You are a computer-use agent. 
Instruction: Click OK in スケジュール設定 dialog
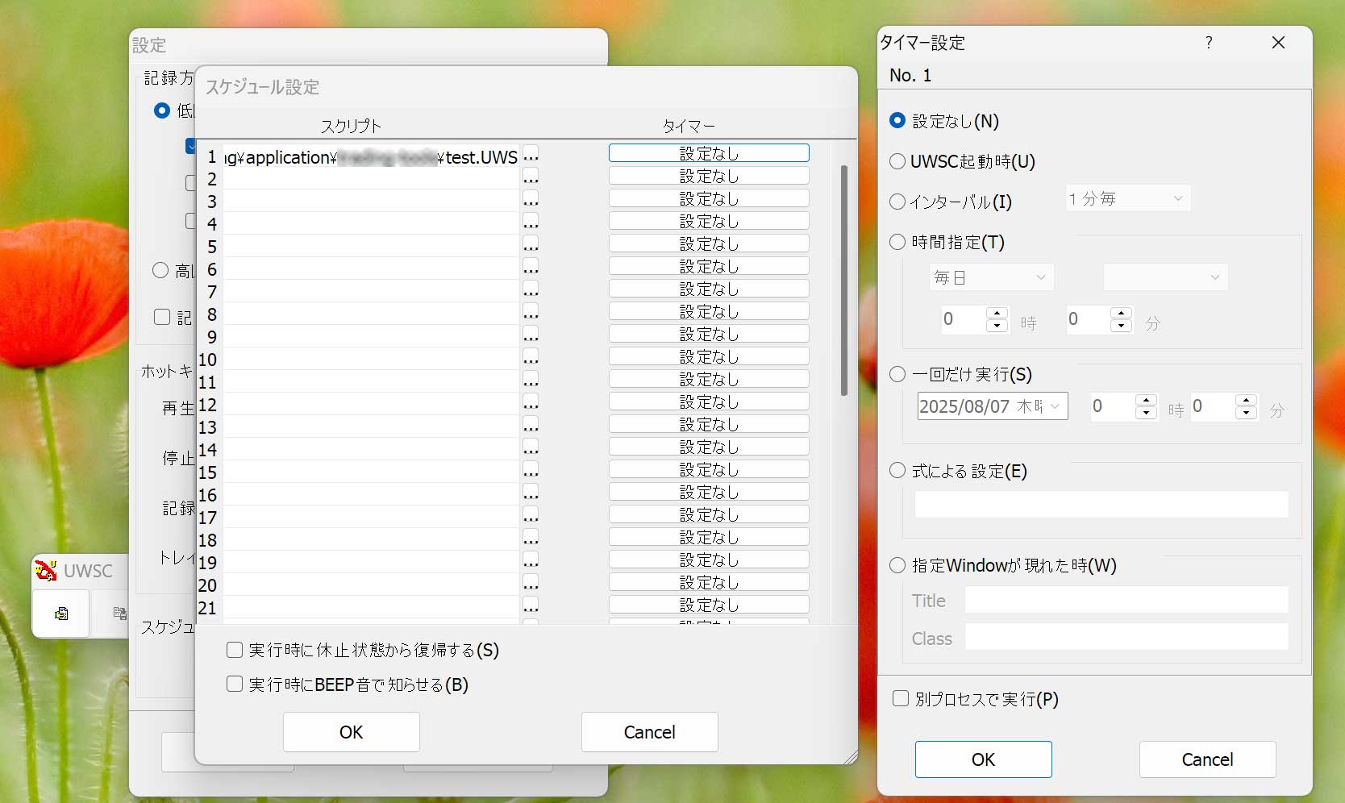coord(351,732)
